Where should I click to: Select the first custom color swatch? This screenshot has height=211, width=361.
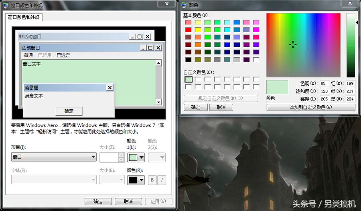[x=188, y=79]
